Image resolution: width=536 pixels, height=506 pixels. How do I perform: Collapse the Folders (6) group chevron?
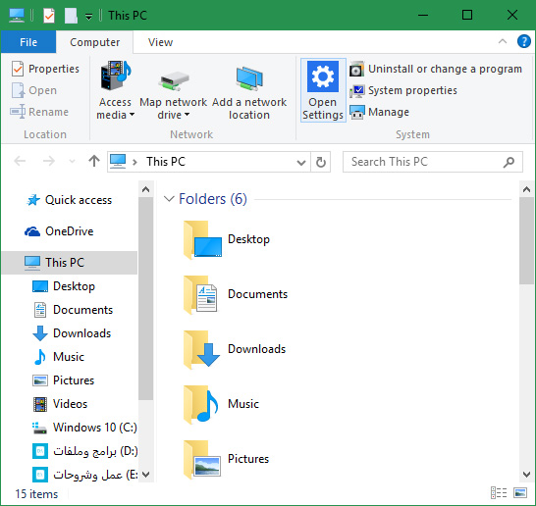[x=169, y=199]
